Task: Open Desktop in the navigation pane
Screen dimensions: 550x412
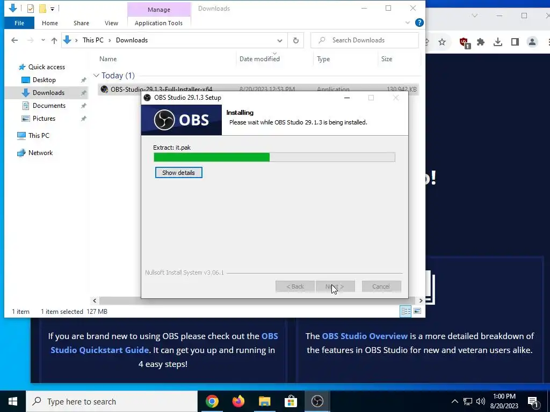Action: [x=44, y=80]
